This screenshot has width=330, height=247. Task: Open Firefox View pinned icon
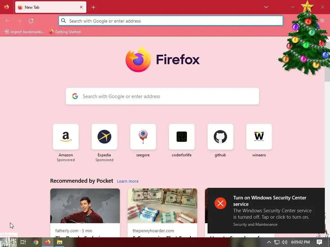click(6, 7)
